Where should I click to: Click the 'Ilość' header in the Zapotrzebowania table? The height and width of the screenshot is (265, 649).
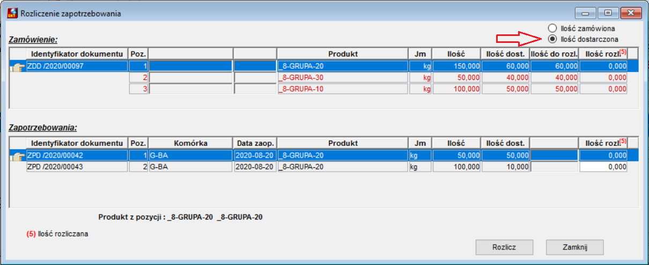coord(456,143)
